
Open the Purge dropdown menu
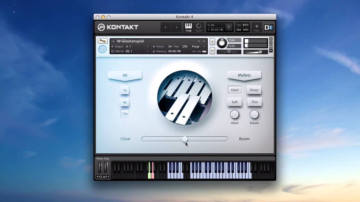(199, 47)
